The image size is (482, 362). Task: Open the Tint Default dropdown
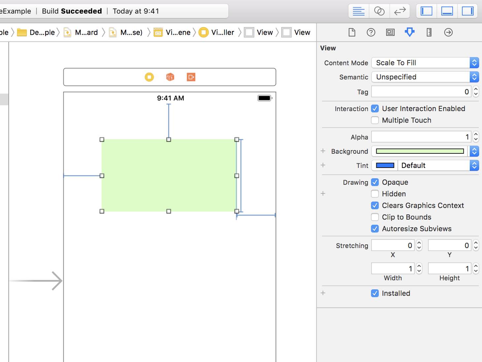pyautogui.click(x=438, y=165)
